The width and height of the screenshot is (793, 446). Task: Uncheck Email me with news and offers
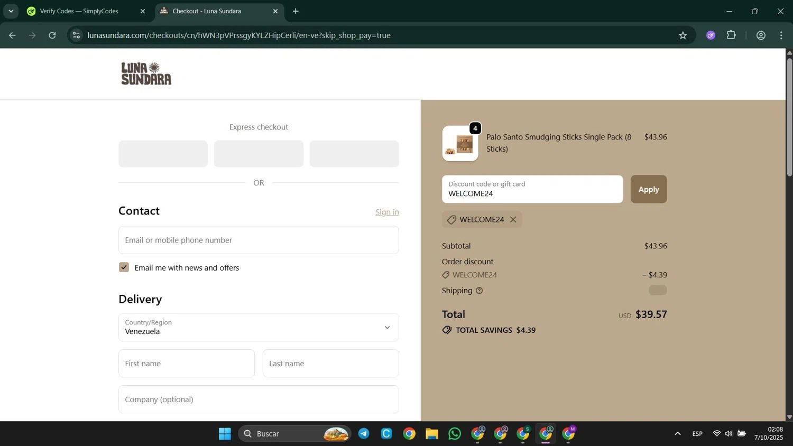pyautogui.click(x=124, y=267)
